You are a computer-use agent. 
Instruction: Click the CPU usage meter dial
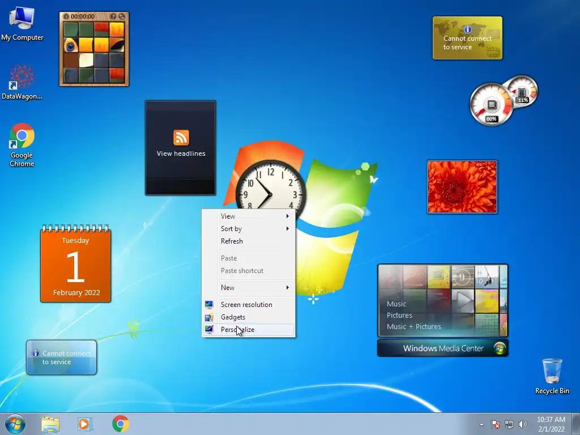[491, 105]
